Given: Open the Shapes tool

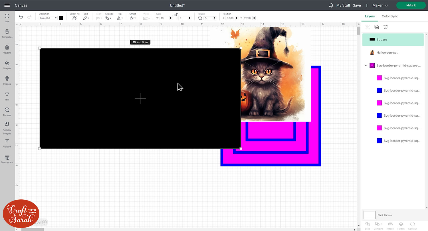Looking at the screenshot, I should click(7, 65).
